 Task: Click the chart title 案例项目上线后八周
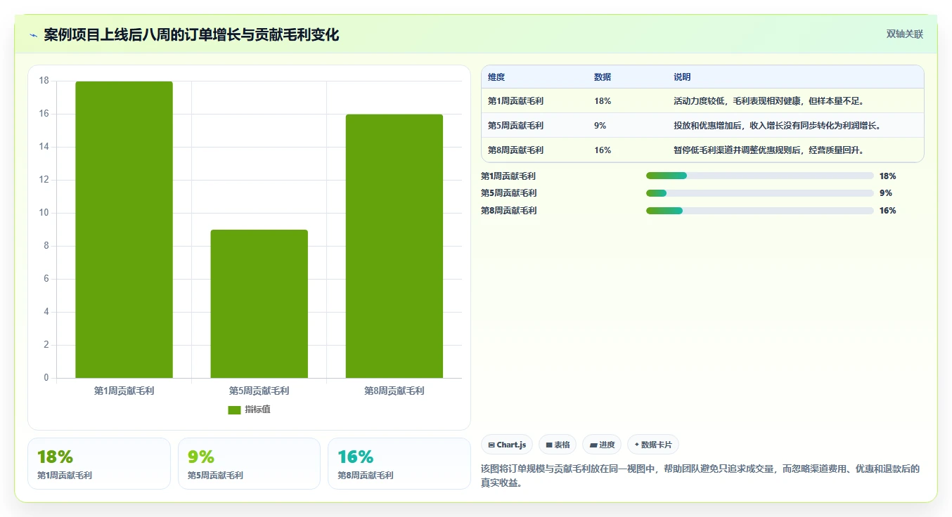coord(191,34)
